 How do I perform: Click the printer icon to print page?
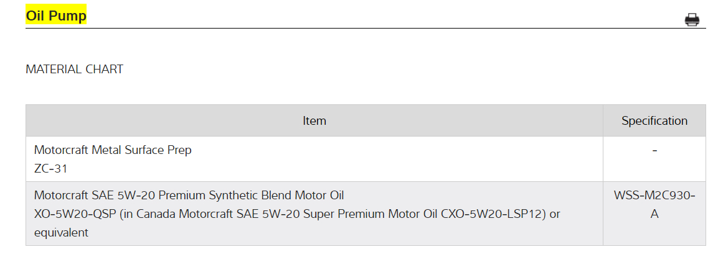click(692, 20)
